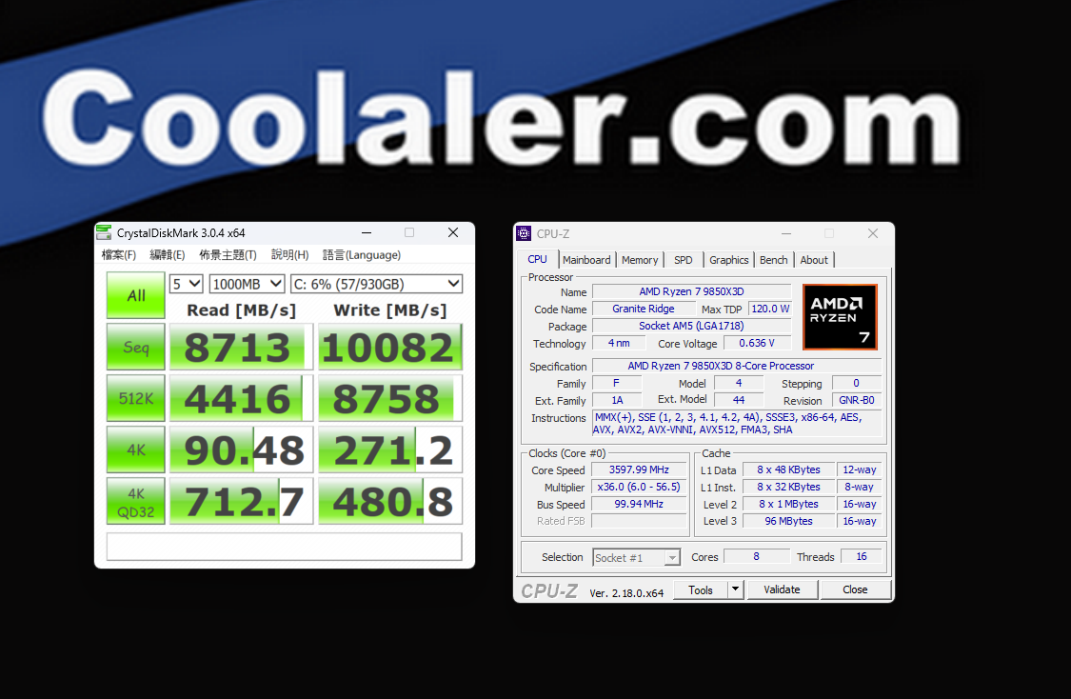1071x699 pixels.
Task: Click the comment field under benchmark results
Action: tap(284, 548)
